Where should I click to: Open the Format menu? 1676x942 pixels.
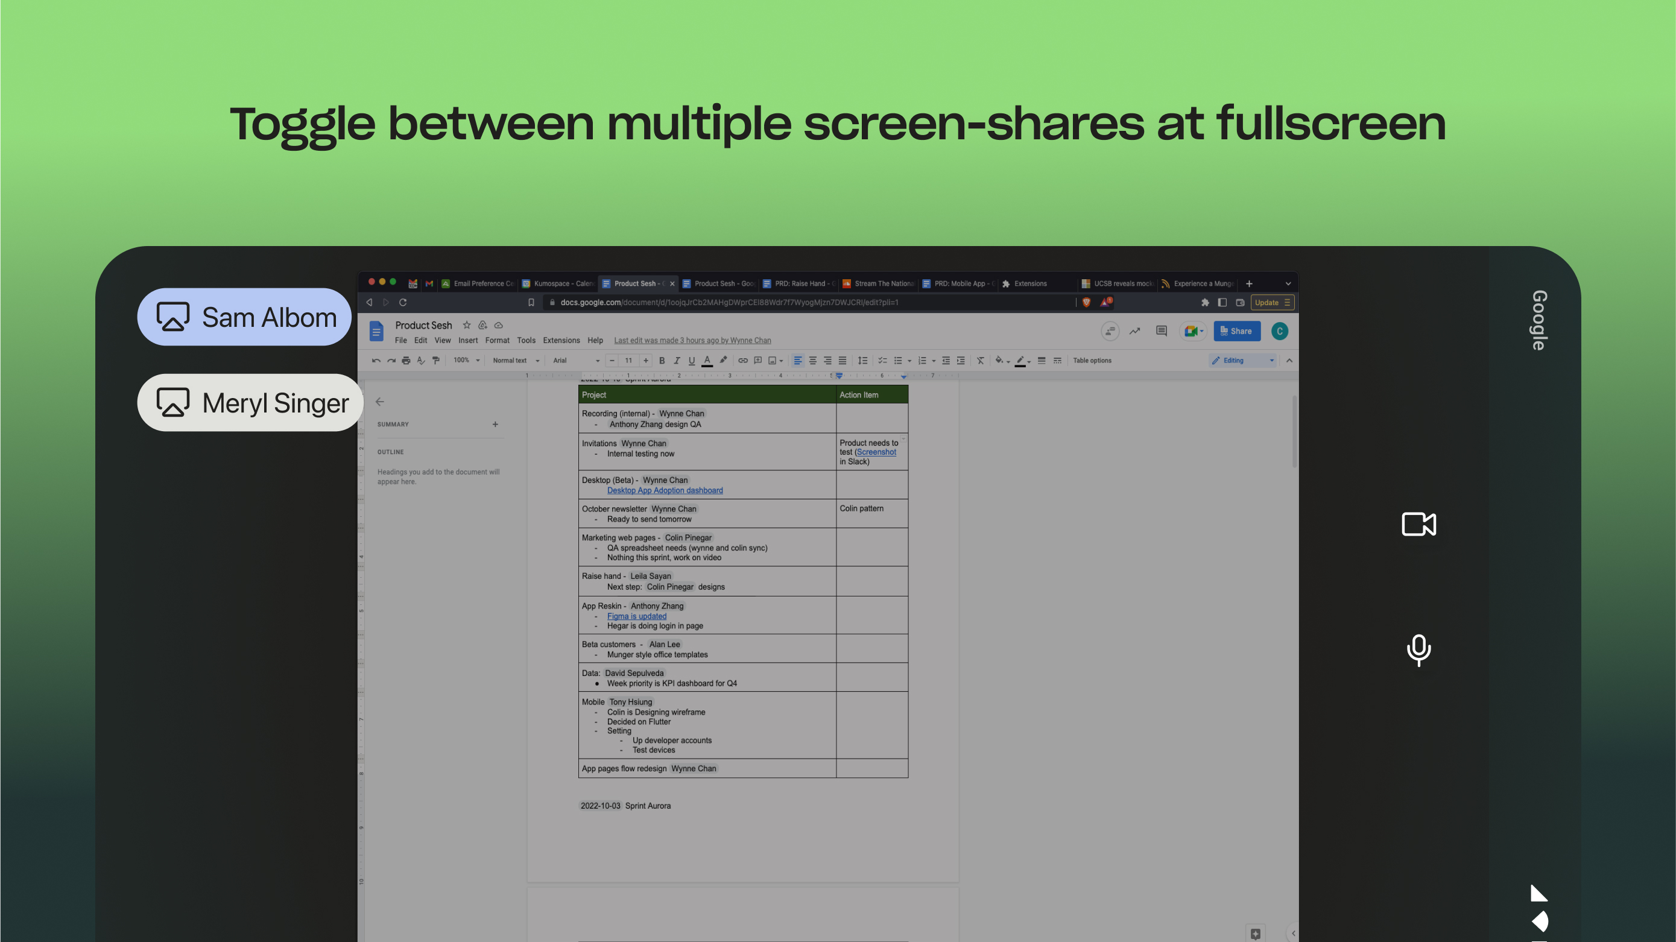tap(497, 340)
